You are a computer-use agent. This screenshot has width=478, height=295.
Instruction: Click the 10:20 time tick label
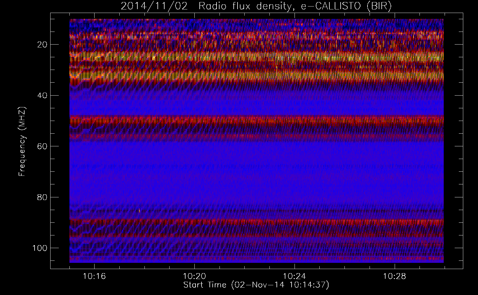pos(194,276)
